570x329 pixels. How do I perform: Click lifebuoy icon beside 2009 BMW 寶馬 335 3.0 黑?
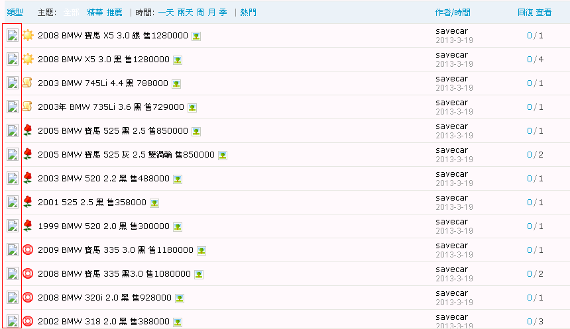click(28, 250)
